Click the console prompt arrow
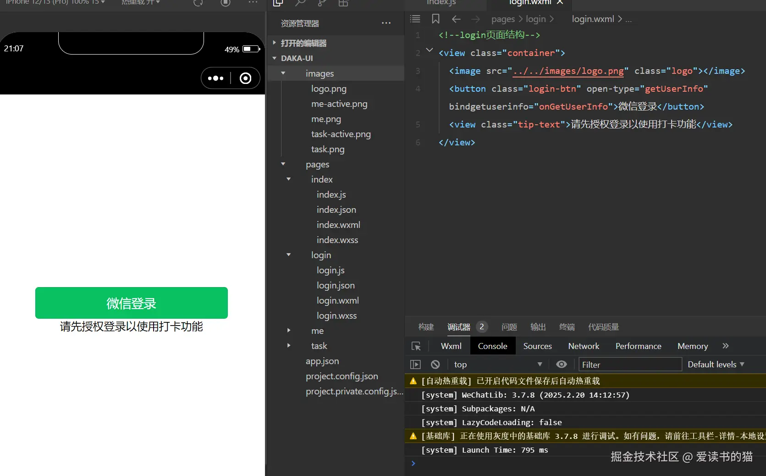Image resolution: width=766 pixels, height=476 pixels. click(x=413, y=464)
